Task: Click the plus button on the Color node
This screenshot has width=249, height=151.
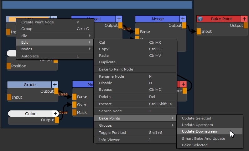Action: 55,114
